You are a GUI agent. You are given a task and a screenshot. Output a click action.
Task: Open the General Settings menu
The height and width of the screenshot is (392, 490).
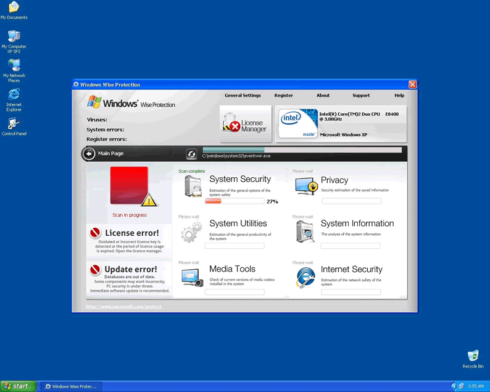pyautogui.click(x=243, y=96)
